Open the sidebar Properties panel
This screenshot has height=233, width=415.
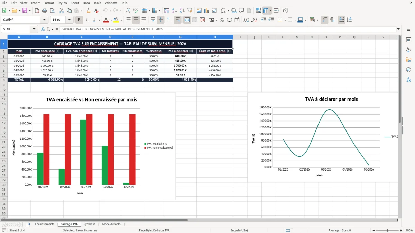click(408, 40)
